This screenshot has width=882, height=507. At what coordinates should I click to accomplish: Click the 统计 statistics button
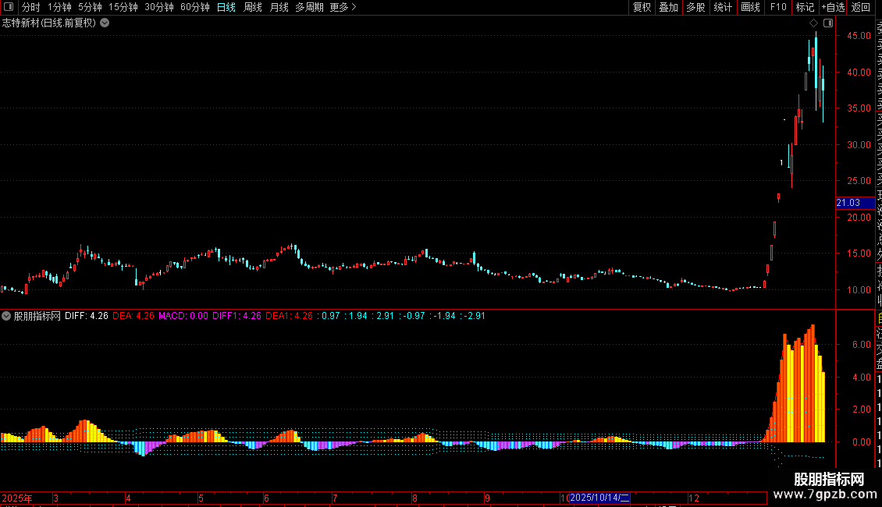[x=723, y=7]
